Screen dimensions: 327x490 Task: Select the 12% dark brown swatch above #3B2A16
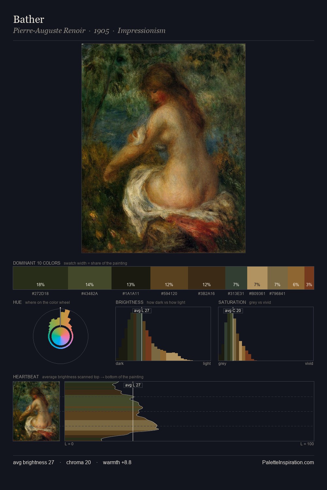click(x=207, y=278)
